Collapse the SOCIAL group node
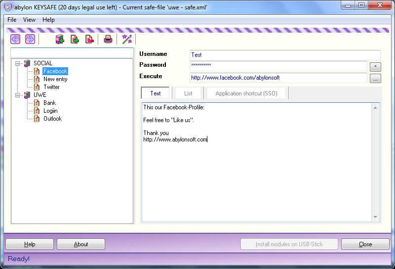The width and height of the screenshot is (395, 269). [17, 63]
